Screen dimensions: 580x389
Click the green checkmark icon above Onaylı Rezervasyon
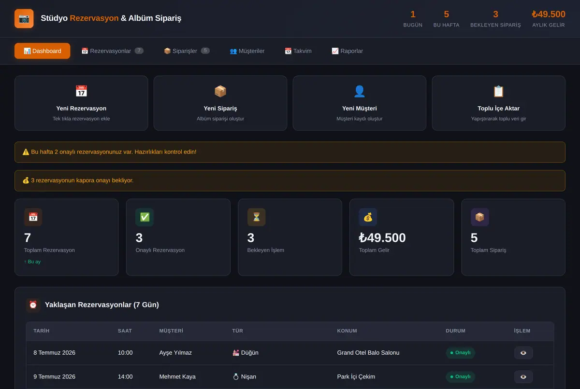pyautogui.click(x=145, y=217)
